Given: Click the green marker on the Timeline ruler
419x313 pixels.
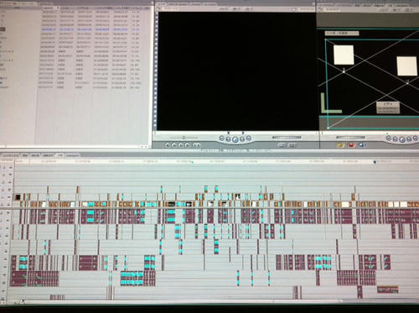Looking at the screenshot, I should click(192, 162).
